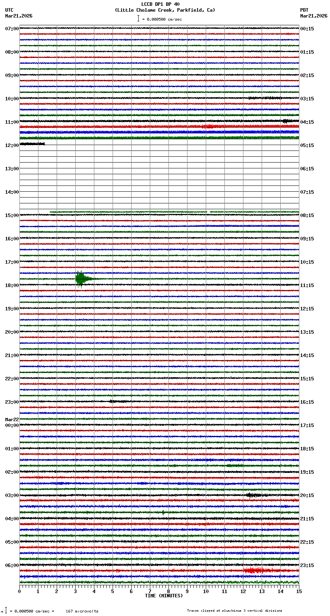This screenshot has height=616, width=330.
Task: Click the '10:00' UTC time label
Action: [12, 99]
